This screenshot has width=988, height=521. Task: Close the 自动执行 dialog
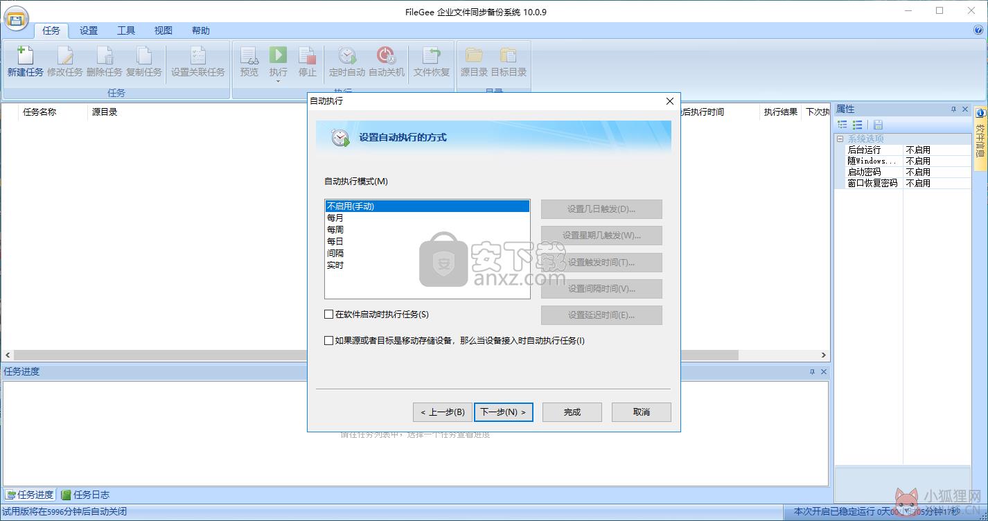pos(669,101)
